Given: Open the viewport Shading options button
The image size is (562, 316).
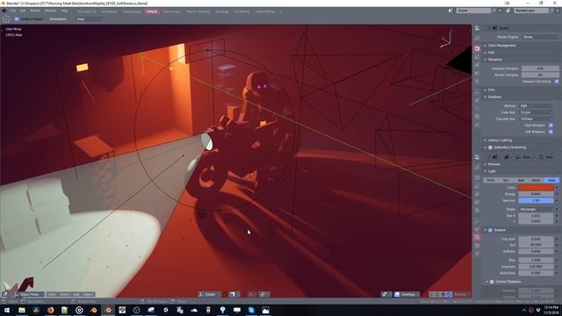Looking at the screenshot, I should [x=462, y=295].
